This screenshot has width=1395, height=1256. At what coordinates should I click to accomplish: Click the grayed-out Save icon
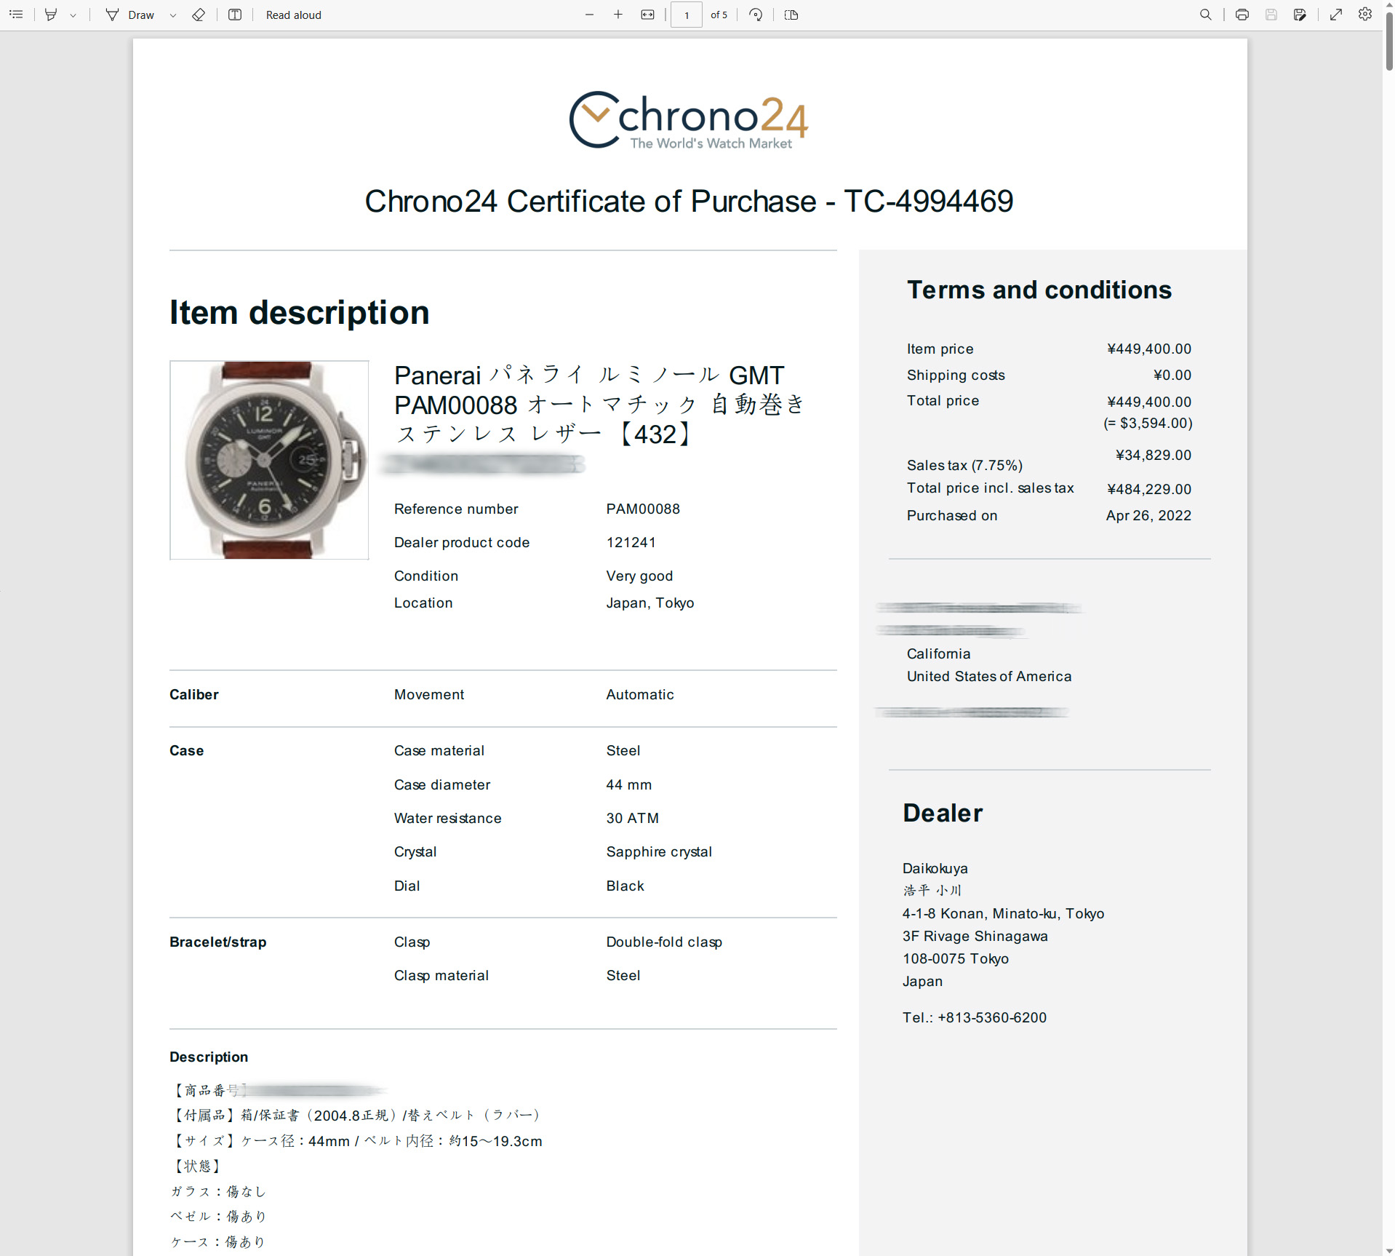tap(1271, 15)
